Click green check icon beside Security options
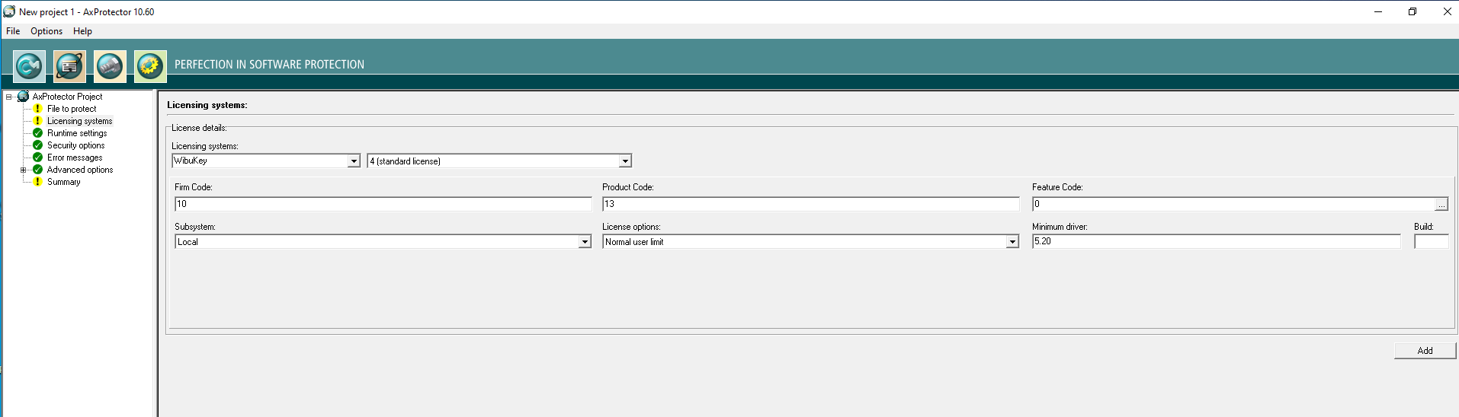The width and height of the screenshot is (1459, 417). [37, 145]
